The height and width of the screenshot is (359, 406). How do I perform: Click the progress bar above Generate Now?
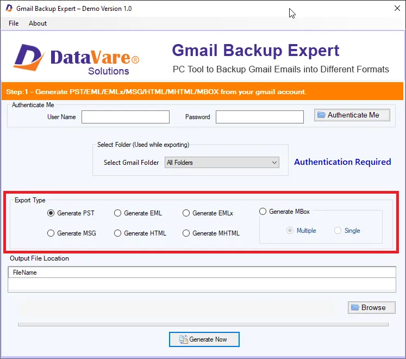(x=203, y=325)
